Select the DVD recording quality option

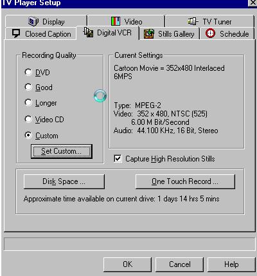pyautogui.click(x=28, y=72)
